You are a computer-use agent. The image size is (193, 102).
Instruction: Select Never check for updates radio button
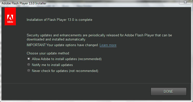point(29,70)
